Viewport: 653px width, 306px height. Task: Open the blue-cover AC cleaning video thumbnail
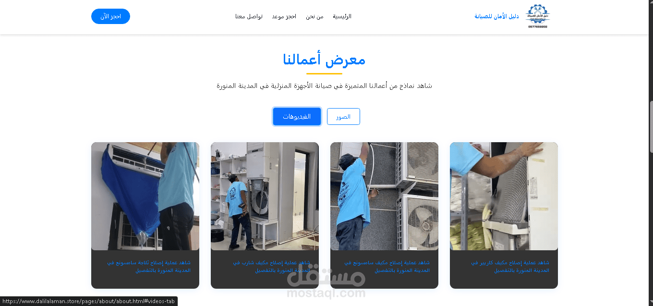[x=145, y=196]
